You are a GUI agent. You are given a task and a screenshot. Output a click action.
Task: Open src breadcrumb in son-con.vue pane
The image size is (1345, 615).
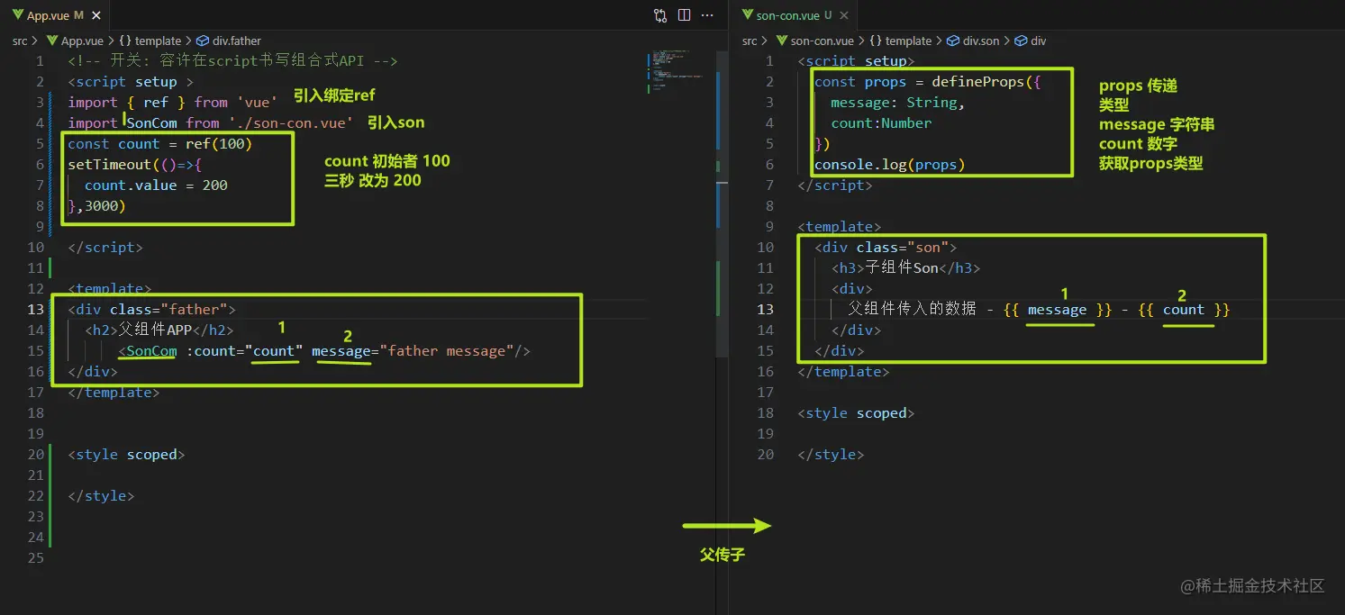750,41
